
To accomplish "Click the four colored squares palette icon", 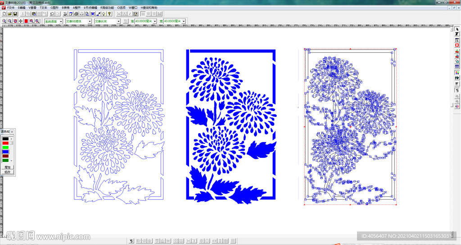I will click(x=457, y=72).
